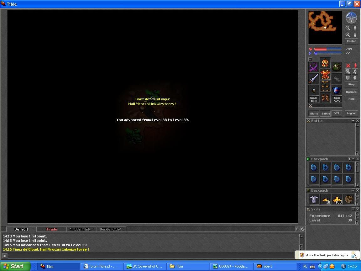Click the blue shield in equipment slot
The width and height of the screenshot is (361, 271).
[x=337, y=90]
